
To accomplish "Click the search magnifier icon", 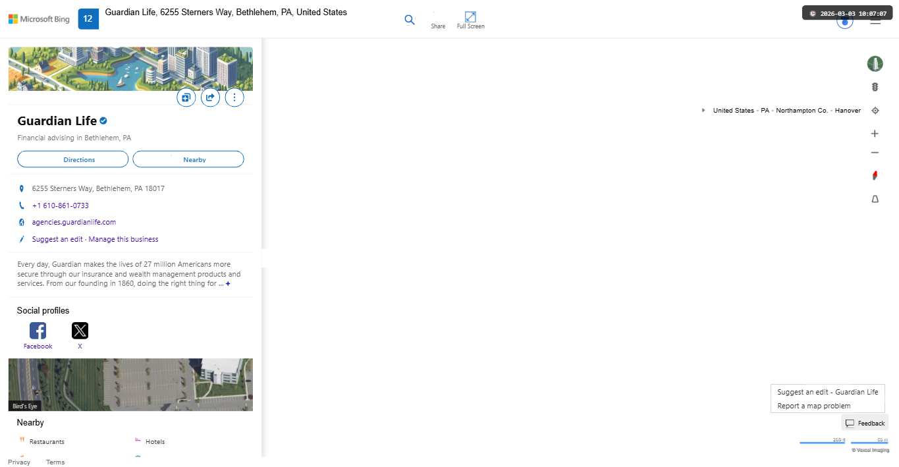I will click(x=410, y=20).
